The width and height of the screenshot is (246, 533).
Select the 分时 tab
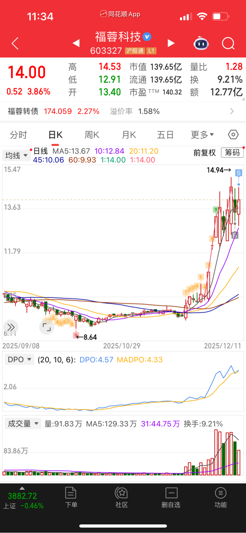[19, 135]
